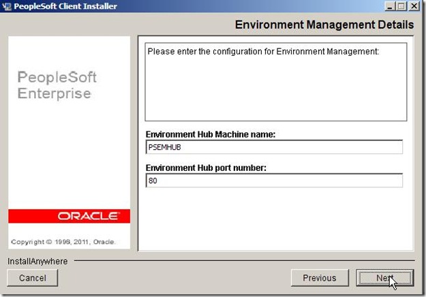The height and width of the screenshot is (297, 426).
Task: Click the 'Please enter the configuration' instruction text
Action: [262, 51]
